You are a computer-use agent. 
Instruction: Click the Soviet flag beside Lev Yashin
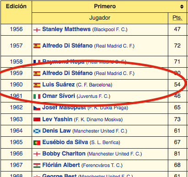pyautogui.click(x=37, y=119)
